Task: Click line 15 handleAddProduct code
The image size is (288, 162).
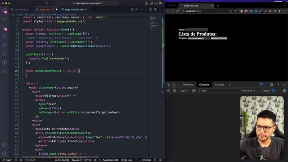Action: point(52,71)
